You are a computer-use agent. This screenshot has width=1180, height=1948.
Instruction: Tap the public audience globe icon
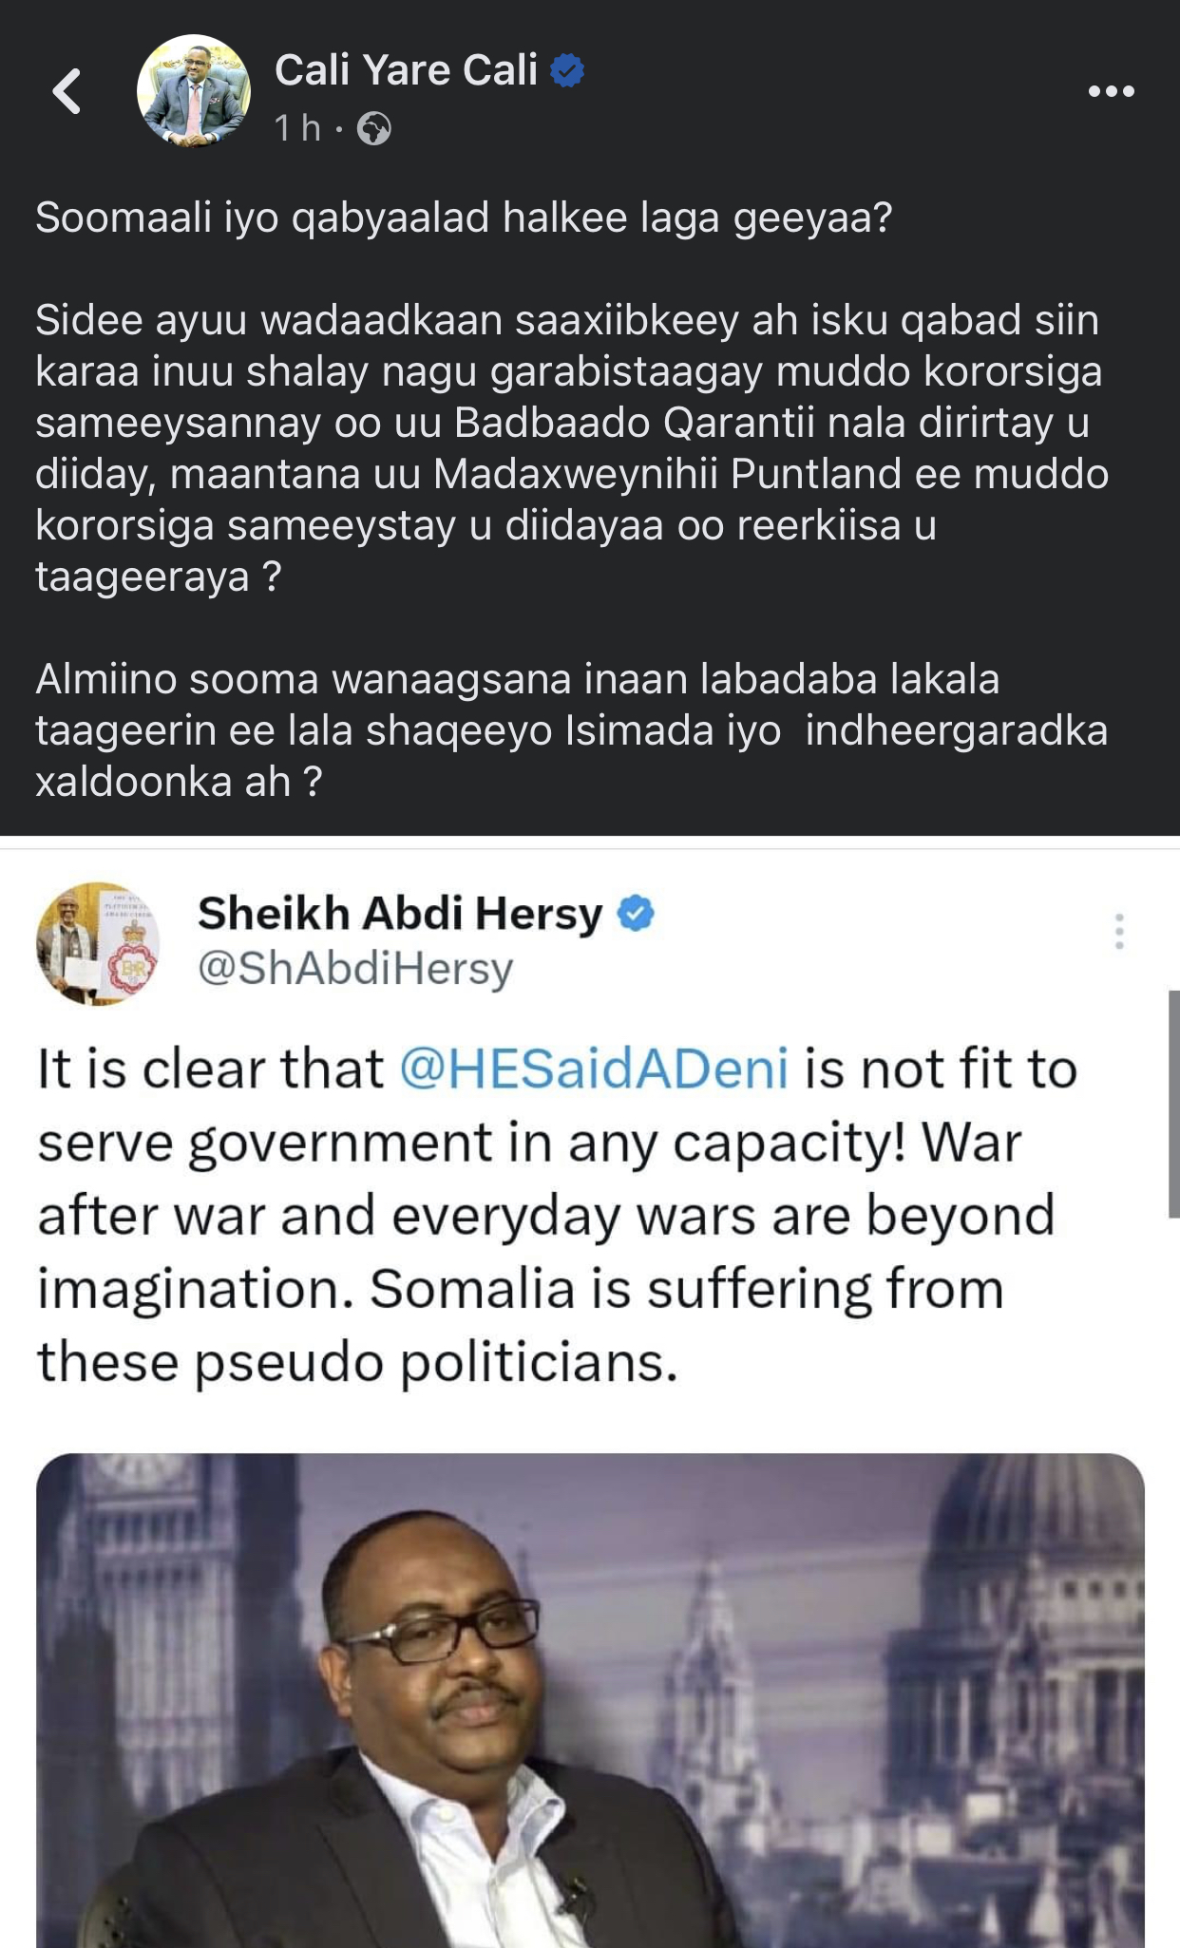point(373,128)
